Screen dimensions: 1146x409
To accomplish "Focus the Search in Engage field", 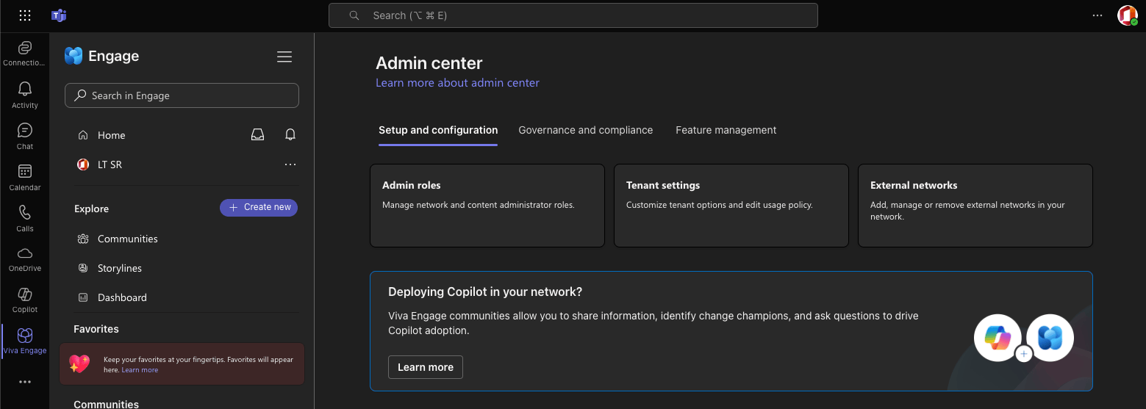I will [x=182, y=95].
